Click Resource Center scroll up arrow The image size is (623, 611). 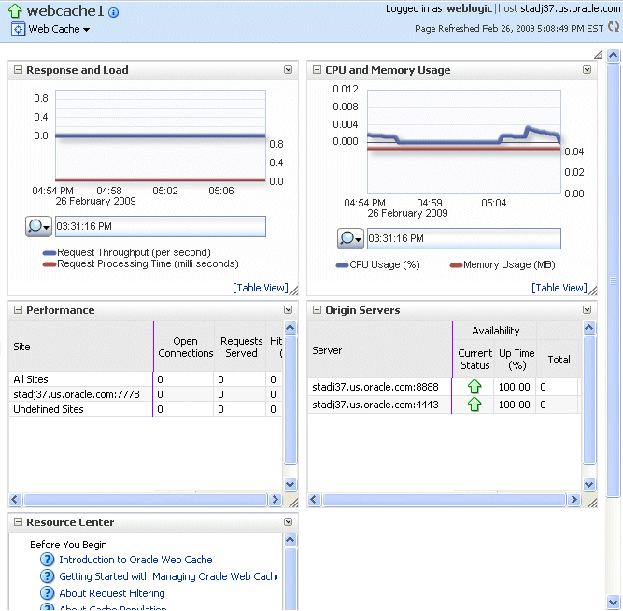290,540
